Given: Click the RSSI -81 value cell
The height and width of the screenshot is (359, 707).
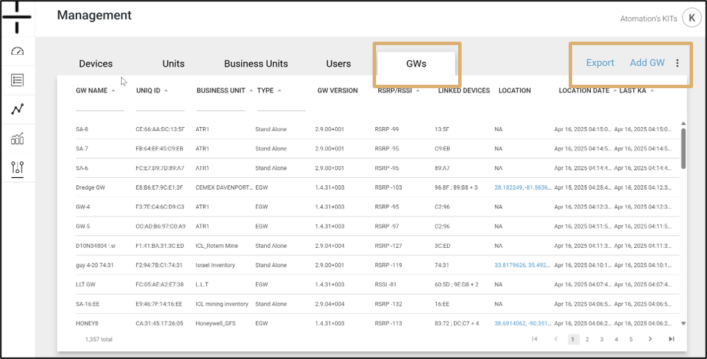Looking at the screenshot, I should [387, 285].
